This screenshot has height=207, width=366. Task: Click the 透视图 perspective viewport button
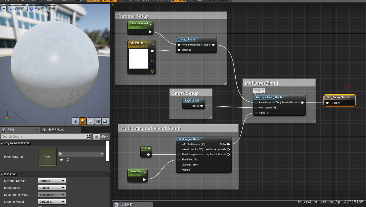(17, 9)
